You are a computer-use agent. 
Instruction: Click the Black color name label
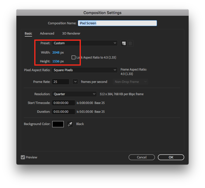pyautogui.click(x=80, y=124)
